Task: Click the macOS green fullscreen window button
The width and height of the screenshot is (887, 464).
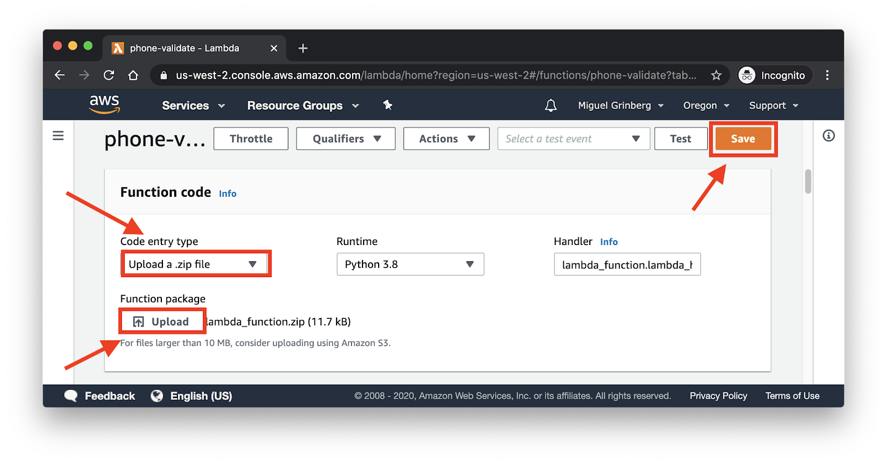Action: tap(88, 45)
